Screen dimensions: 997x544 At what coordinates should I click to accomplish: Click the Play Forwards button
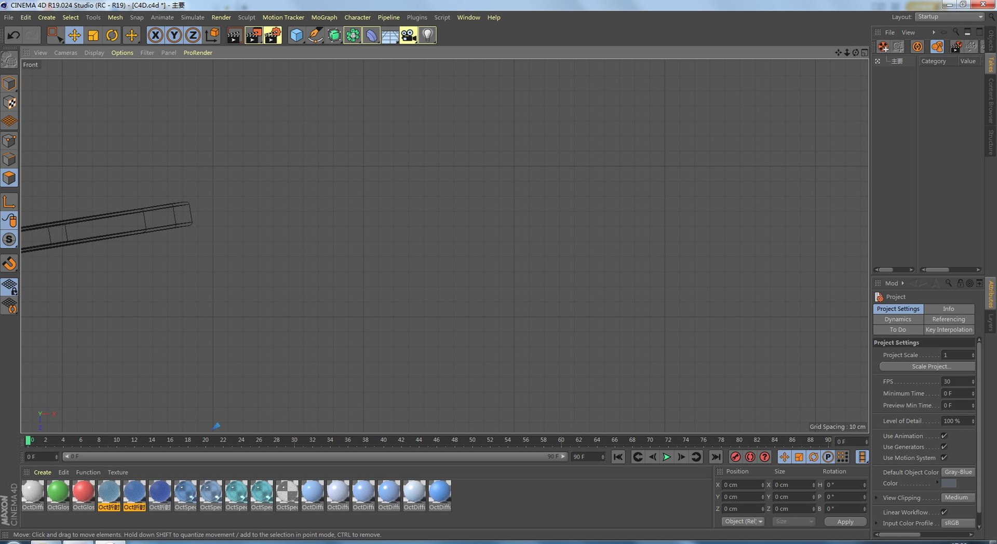tap(667, 457)
